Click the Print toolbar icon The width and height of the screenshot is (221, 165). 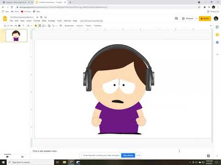pyautogui.click(x=19, y=26)
